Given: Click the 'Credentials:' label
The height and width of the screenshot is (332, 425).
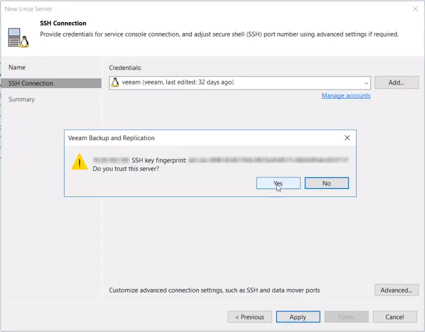Looking at the screenshot, I should pos(125,68).
